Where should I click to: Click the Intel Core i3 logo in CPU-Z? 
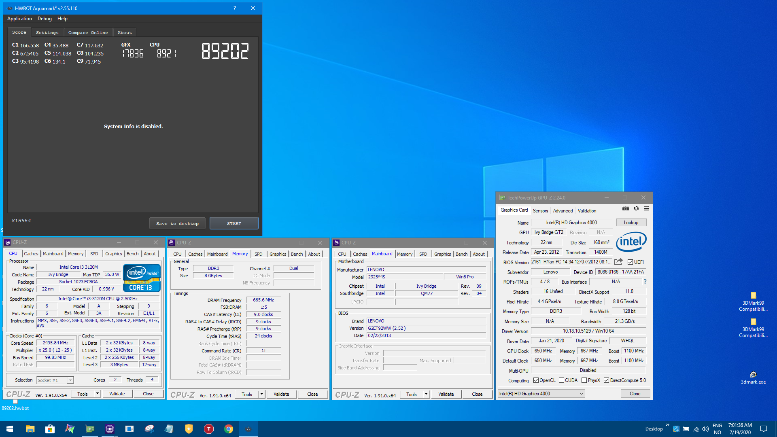pos(142,278)
